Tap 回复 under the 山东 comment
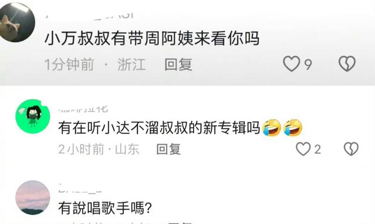 [x=168, y=149]
